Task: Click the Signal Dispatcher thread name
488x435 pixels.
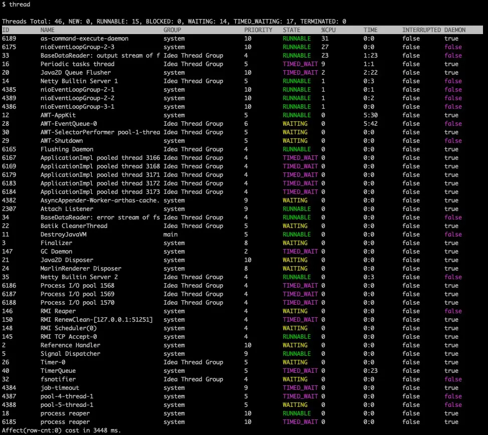Action: click(70, 354)
